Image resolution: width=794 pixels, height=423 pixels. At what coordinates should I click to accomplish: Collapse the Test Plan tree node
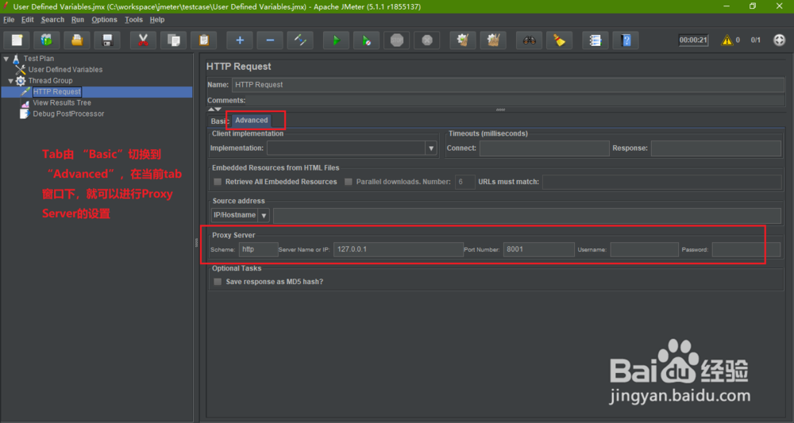click(x=6, y=59)
